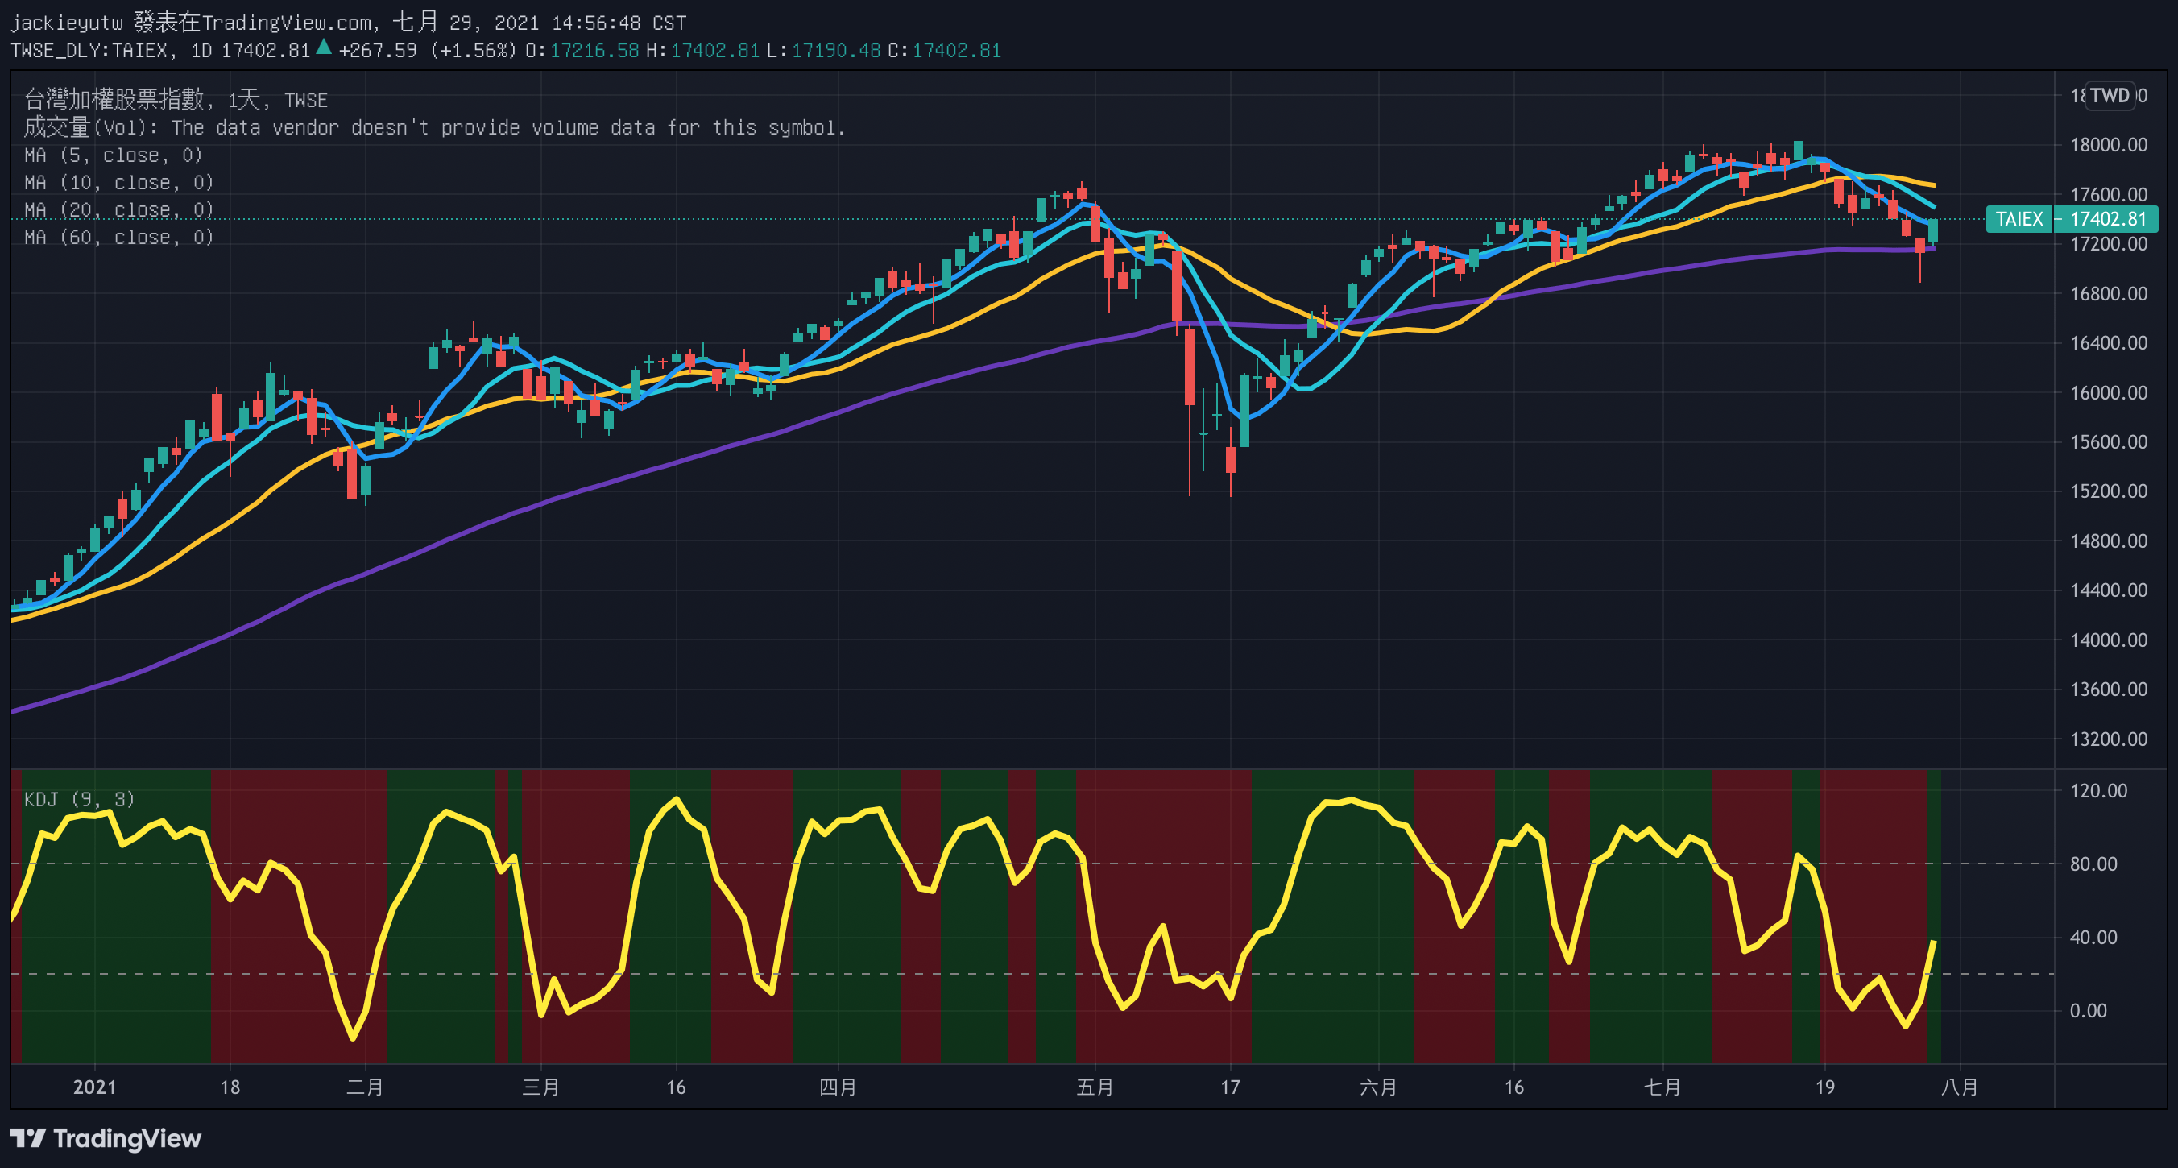The width and height of the screenshot is (2178, 1168).
Task: Click the TradingView logo icon
Action: click(27, 1137)
